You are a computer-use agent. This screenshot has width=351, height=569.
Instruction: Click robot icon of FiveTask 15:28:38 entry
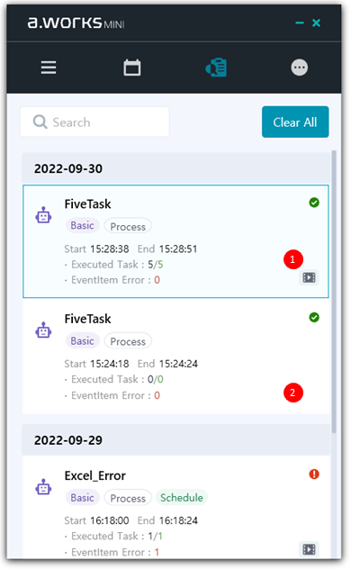[43, 215]
